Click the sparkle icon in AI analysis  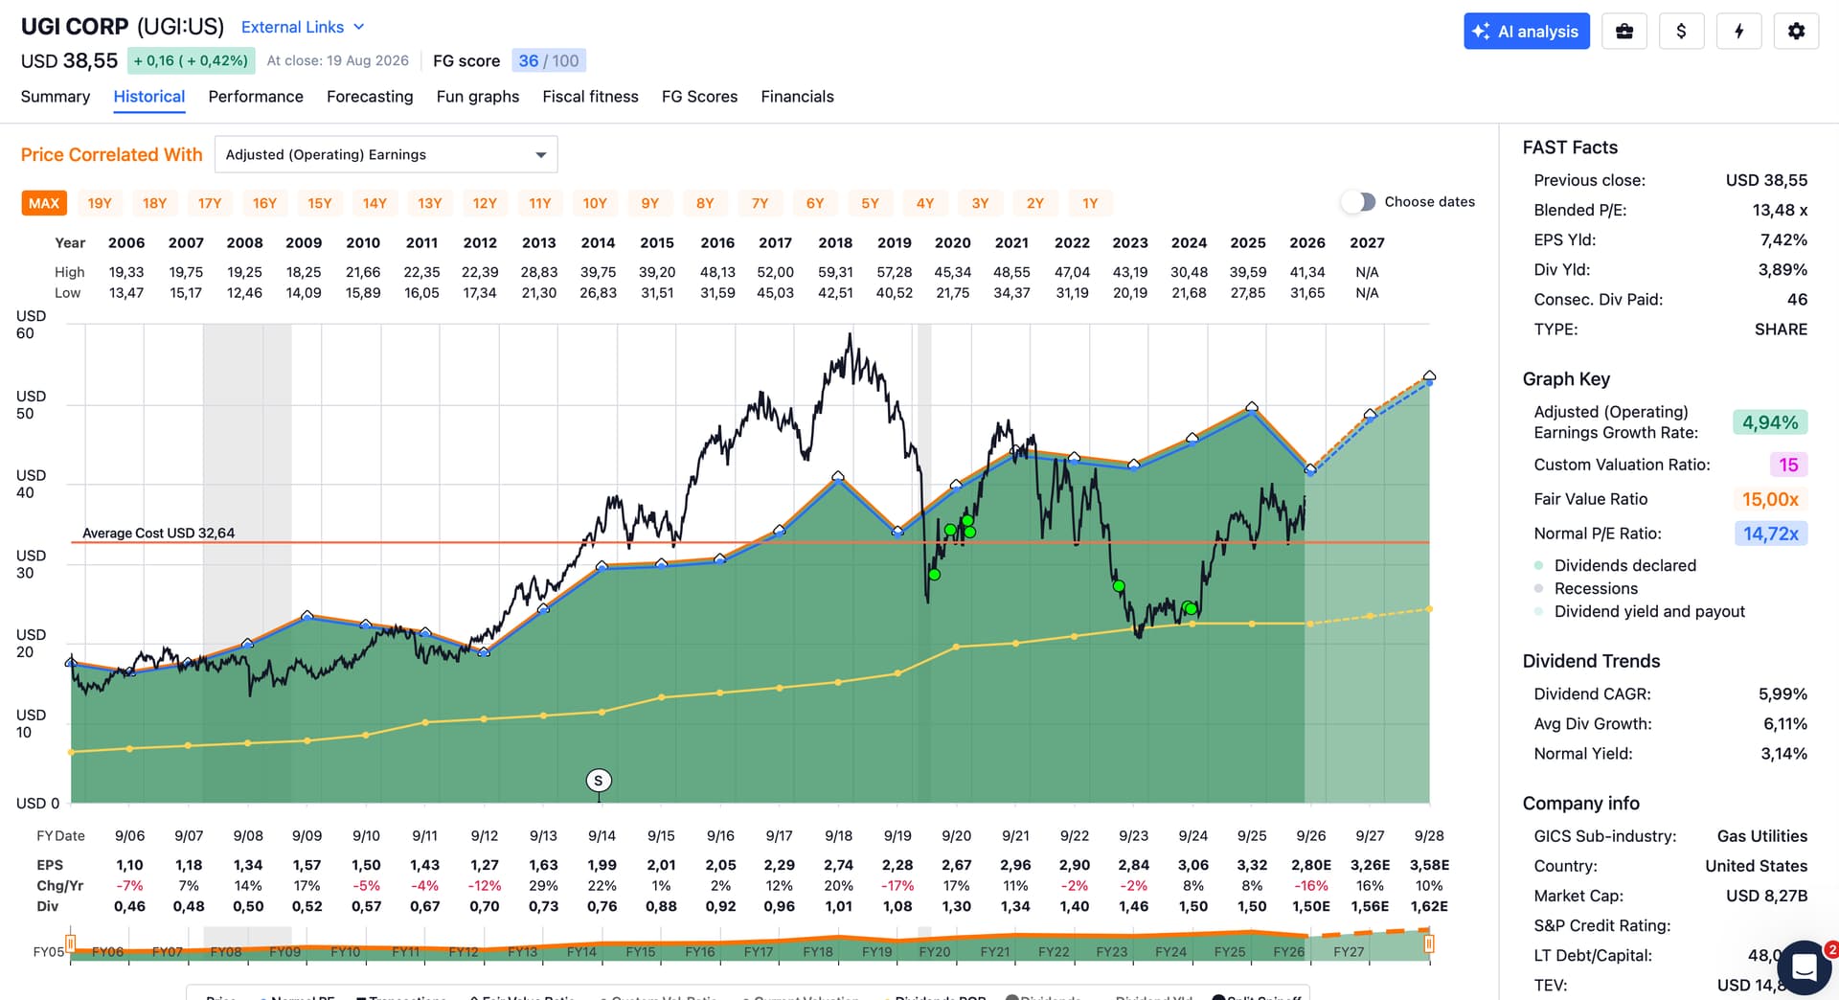[1481, 31]
